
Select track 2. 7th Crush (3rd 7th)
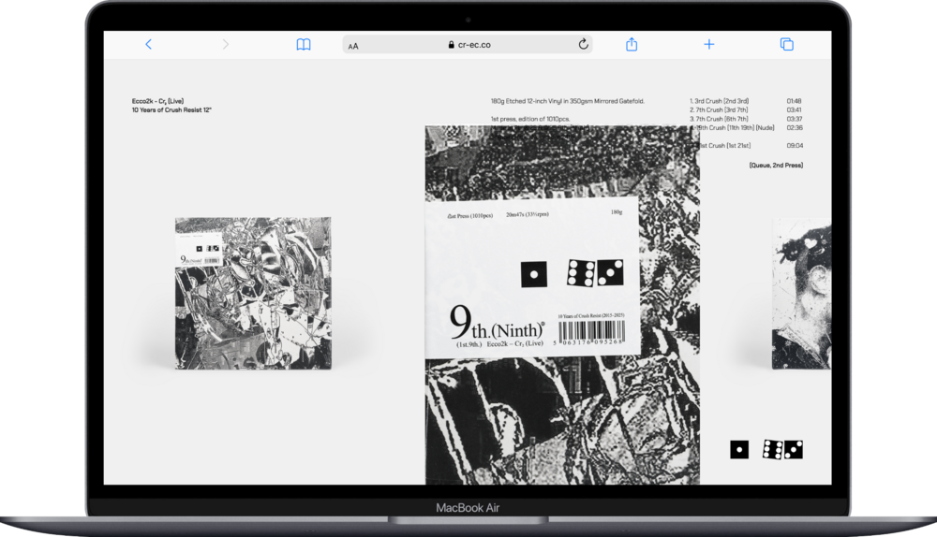pos(720,110)
